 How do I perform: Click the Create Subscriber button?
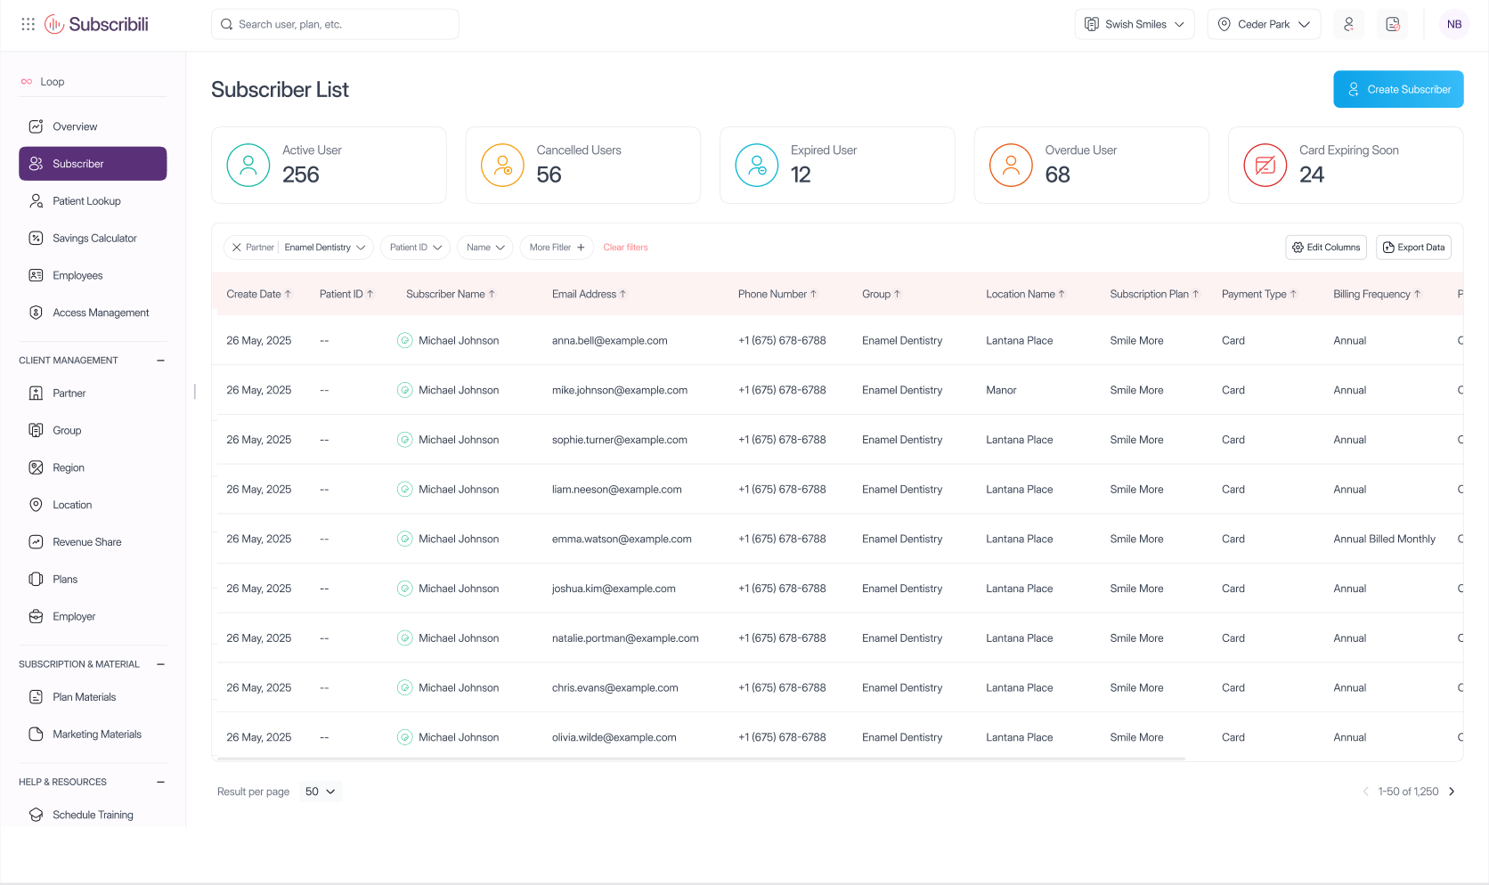(x=1397, y=89)
